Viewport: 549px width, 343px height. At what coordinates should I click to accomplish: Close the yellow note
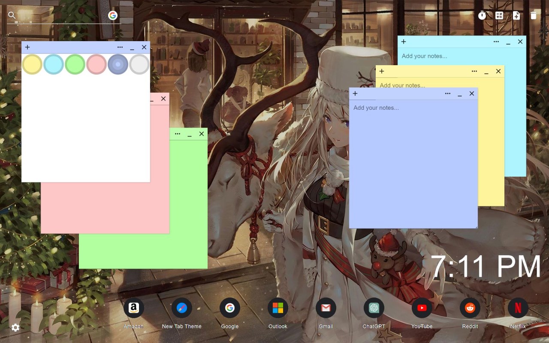[498, 71]
